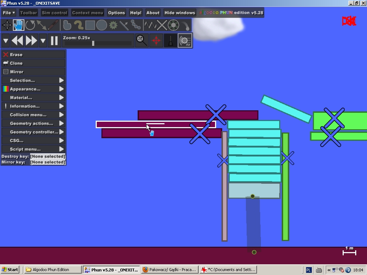Image resolution: width=367 pixels, height=275 pixels.
Task: Click the Zoom slider handle
Action: (93, 43)
